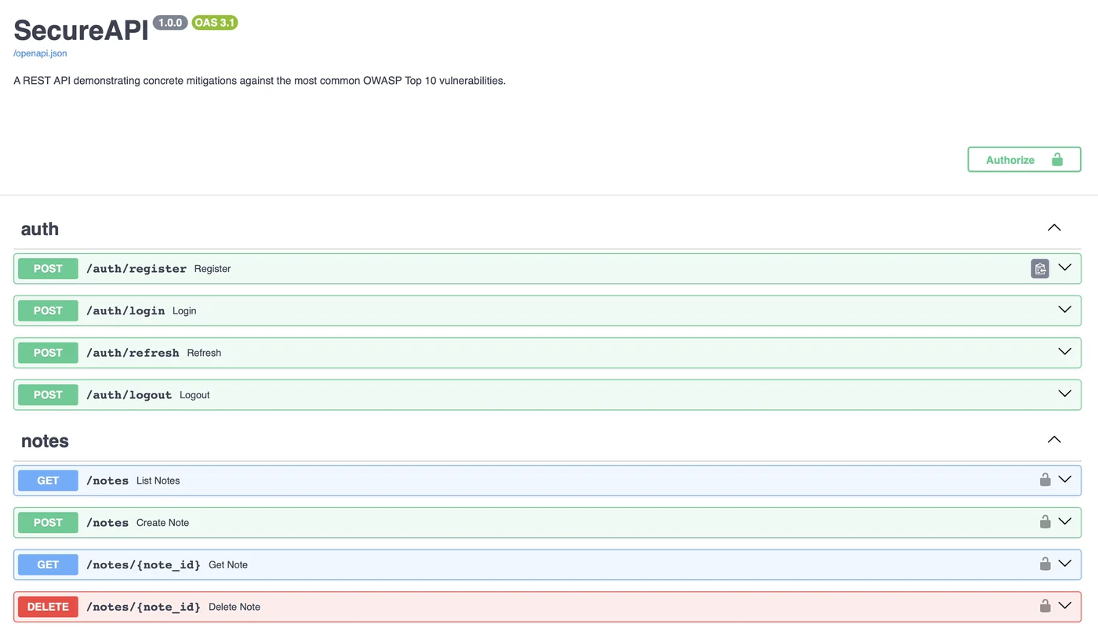The width and height of the screenshot is (1098, 635).
Task: Click the /notes path in List Notes row
Action: pyautogui.click(x=107, y=481)
